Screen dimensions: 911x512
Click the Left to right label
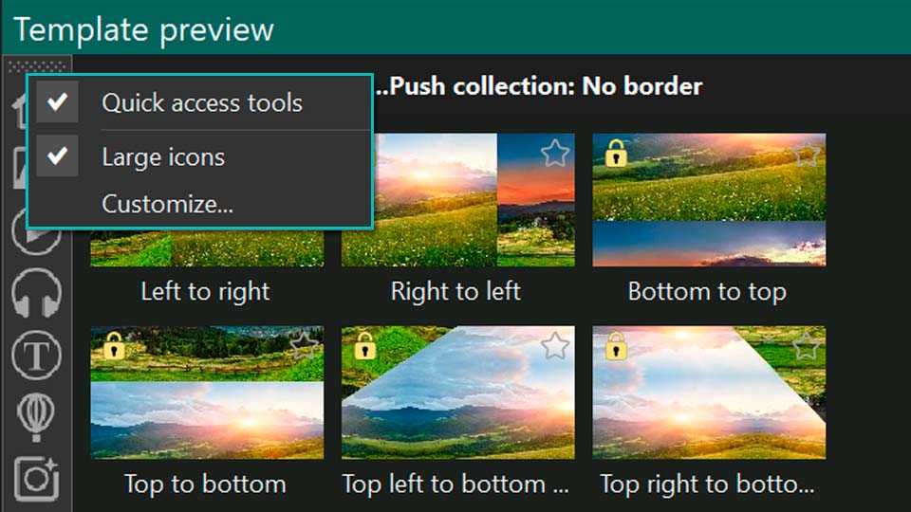pos(206,291)
